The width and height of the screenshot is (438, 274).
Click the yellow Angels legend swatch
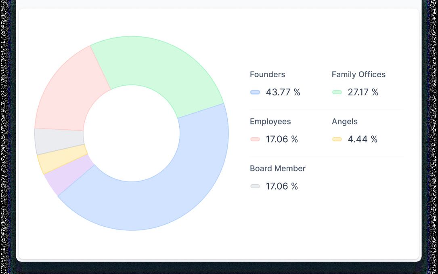(337, 139)
